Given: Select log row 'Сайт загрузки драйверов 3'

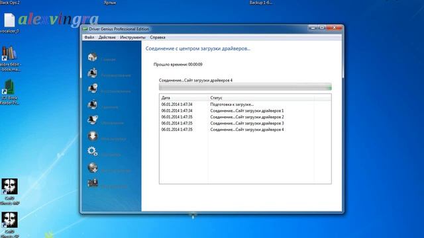Looking at the screenshot, I should (245, 124).
